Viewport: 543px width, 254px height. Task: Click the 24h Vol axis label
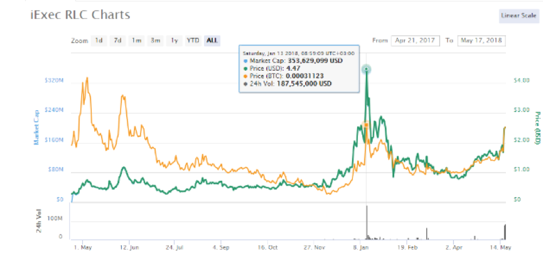(39, 220)
